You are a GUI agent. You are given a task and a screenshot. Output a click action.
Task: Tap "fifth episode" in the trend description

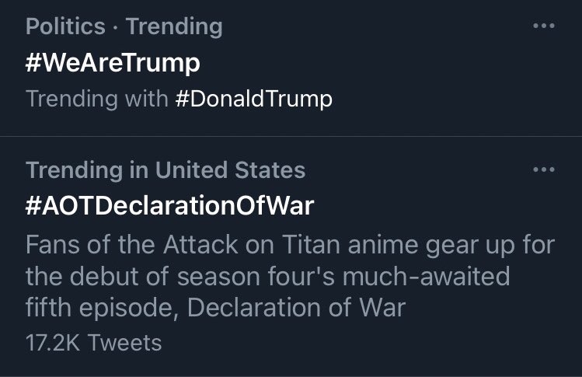click(99, 307)
